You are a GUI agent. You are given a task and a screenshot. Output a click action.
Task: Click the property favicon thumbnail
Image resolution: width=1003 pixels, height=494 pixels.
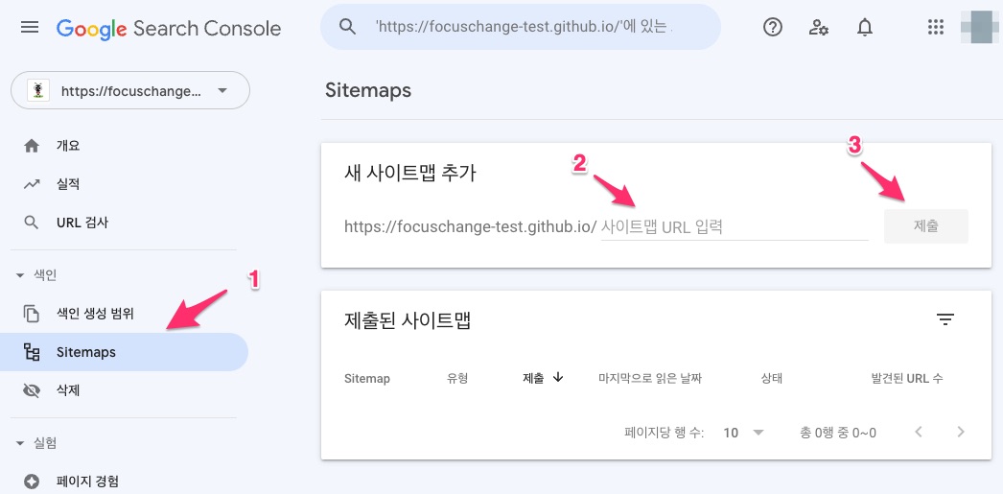tap(38, 91)
